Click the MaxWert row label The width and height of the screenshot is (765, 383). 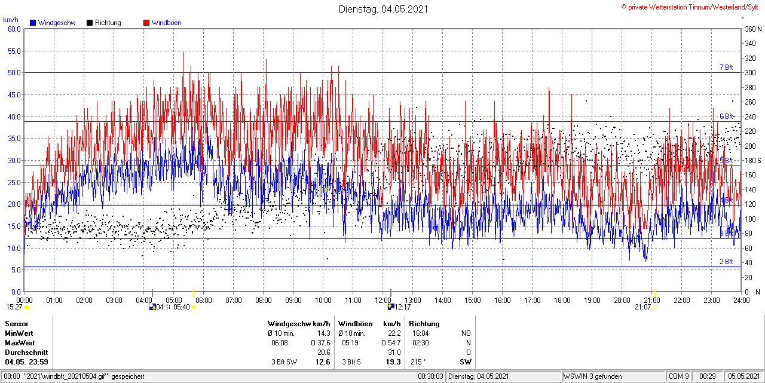pyautogui.click(x=20, y=343)
